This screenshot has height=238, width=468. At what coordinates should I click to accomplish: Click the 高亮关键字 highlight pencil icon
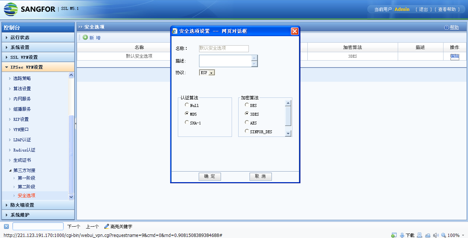click(107, 226)
